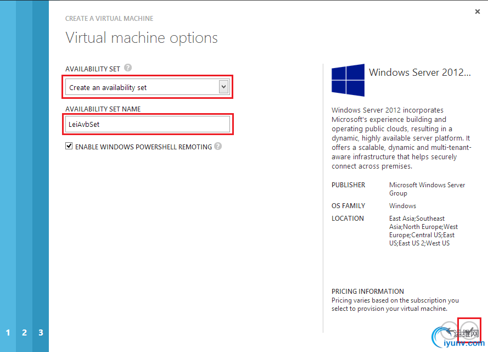The width and height of the screenshot is (488, 352).
Task: Toggle Enable Windows PowerShell Remoting checkbox
Action: 69,146
